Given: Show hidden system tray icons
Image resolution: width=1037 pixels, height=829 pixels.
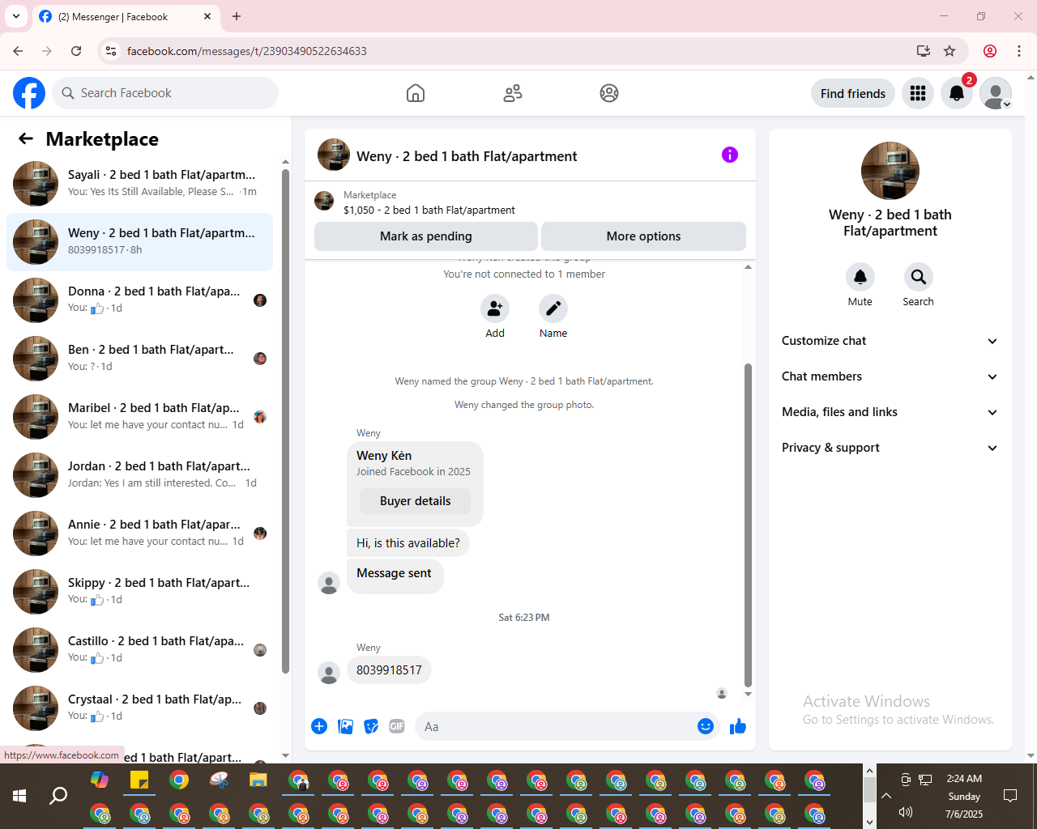Looking at the screenshot, I should [x=886, y=796].
